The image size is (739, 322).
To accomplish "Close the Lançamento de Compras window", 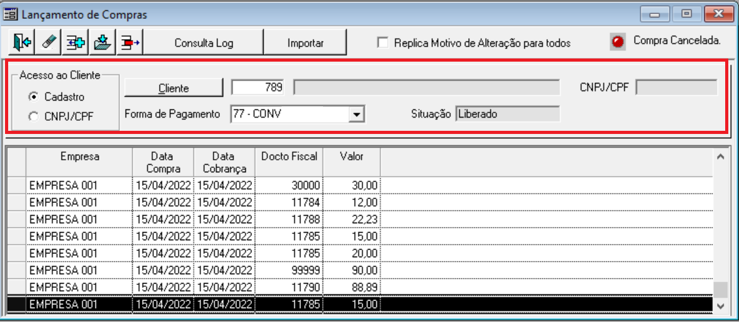I will click(719, 14).
